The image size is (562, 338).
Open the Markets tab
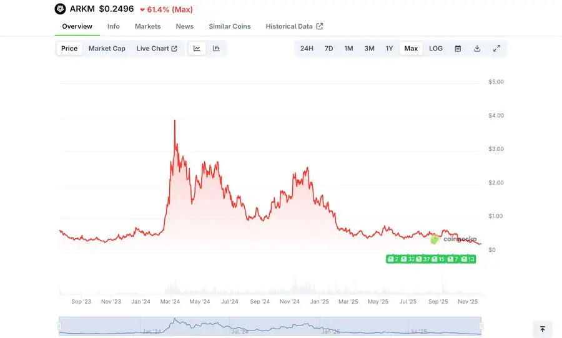(x=147, y=26)
